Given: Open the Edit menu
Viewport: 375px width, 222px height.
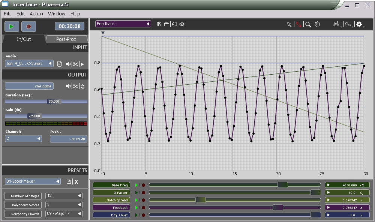Looking at the screenshot, I should click(x=21, y=13).
